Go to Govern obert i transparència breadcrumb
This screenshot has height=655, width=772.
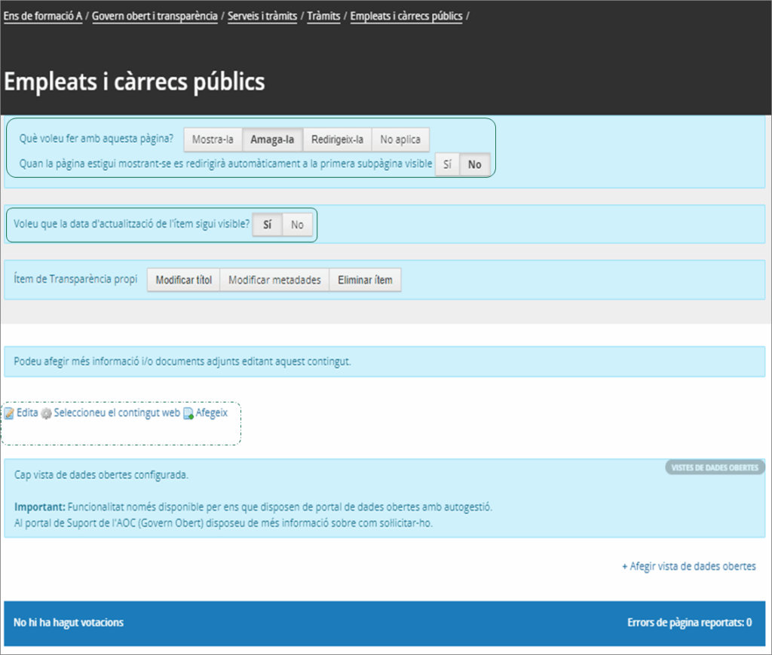tap(155, 16)
